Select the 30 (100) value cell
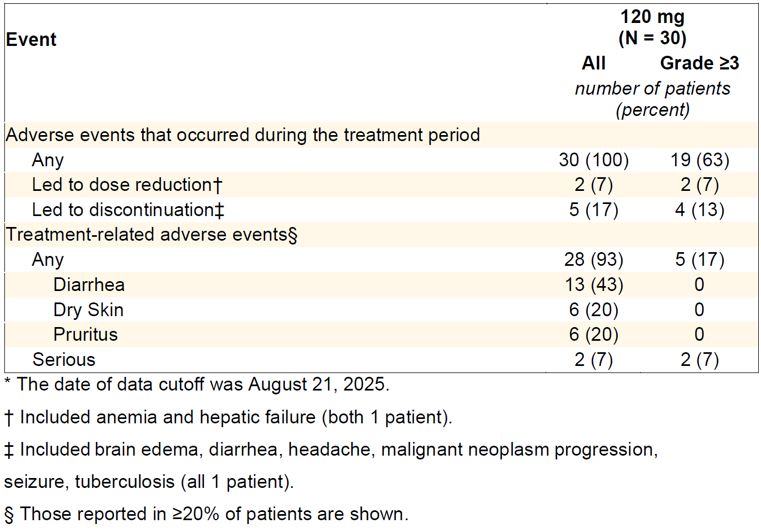The width and height of the screenshot is (761, 530). point(594,160)
